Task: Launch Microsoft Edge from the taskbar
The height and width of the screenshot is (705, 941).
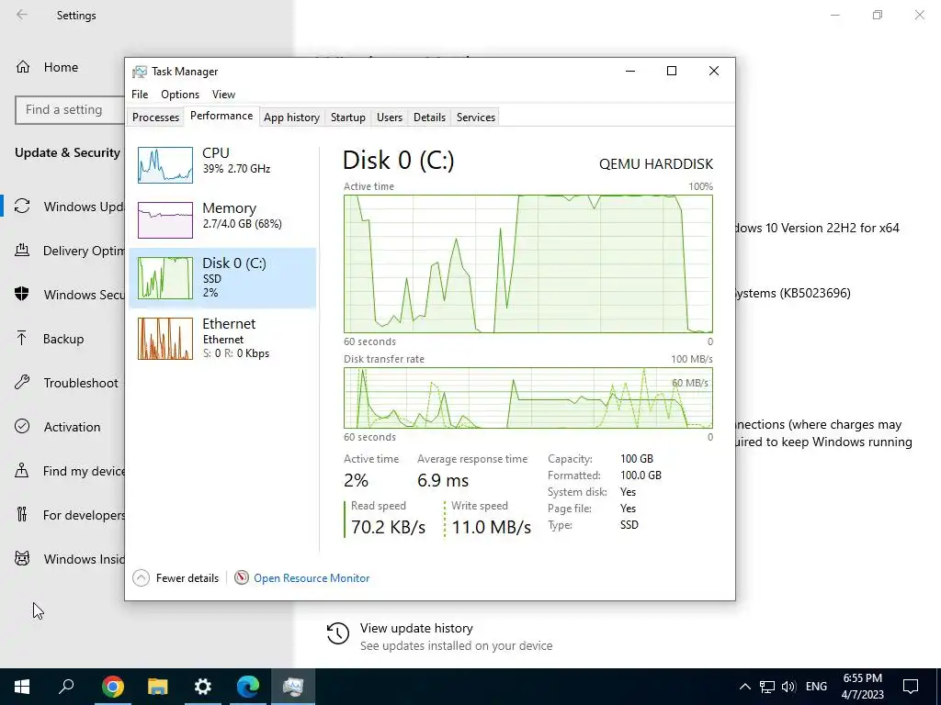Action: pyautogui.click(x=248, y=687)
